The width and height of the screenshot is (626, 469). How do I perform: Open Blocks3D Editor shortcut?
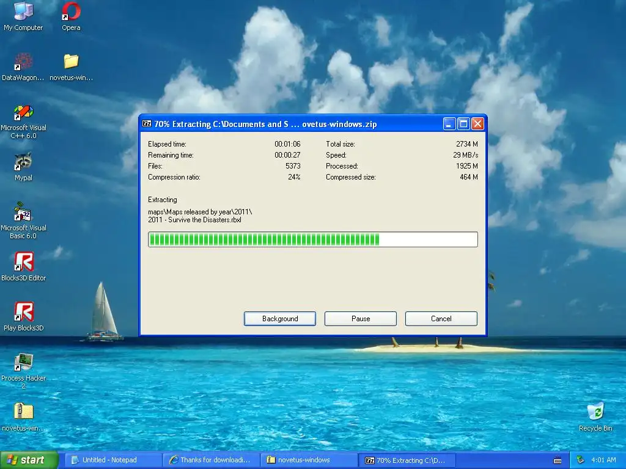pos(23,266)
